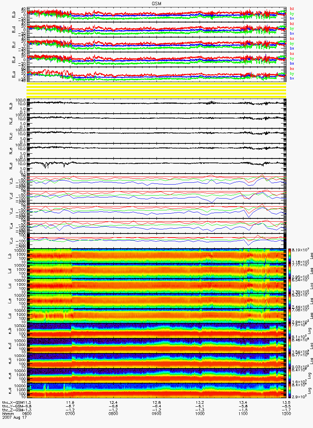Screen dimensions: 313x428
Task: Click the e_d electron spectrogram label
Action: coord(9,346)
